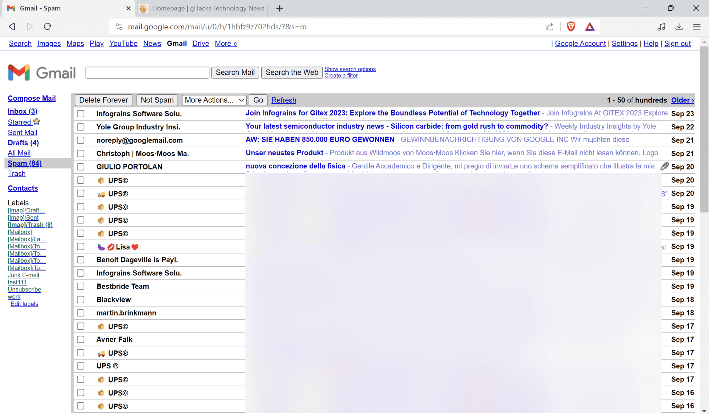Image resolution: width=709 pixels, height=413 pixels.
Task: Click the Not Spam button
Action: click(157, 100)
